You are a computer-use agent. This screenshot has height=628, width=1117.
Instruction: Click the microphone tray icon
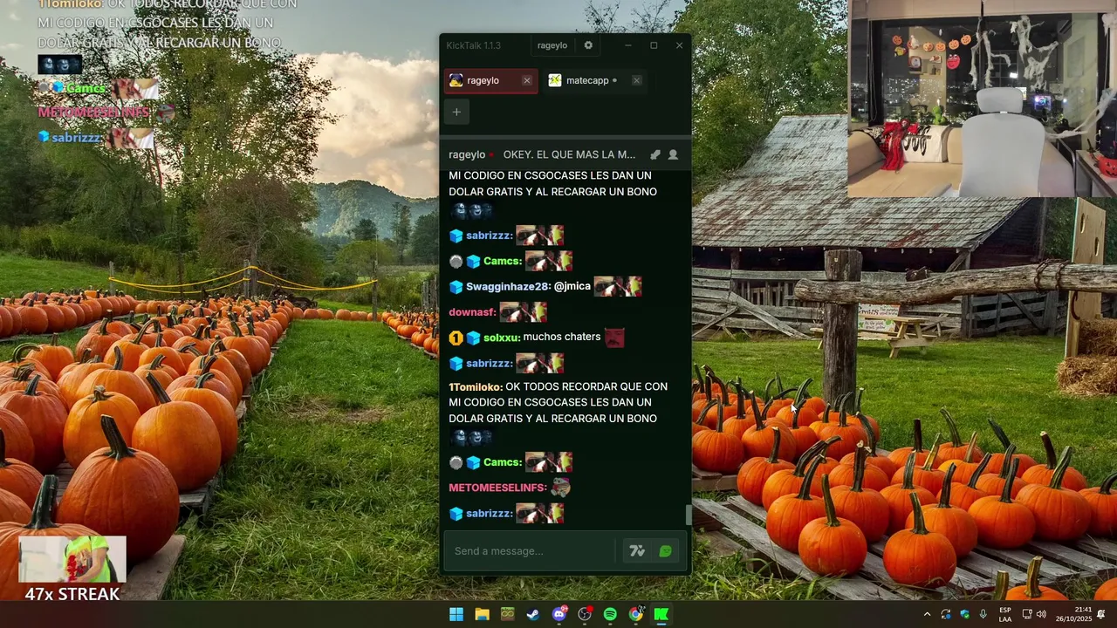pyautogui.click(x=983, y=614)
